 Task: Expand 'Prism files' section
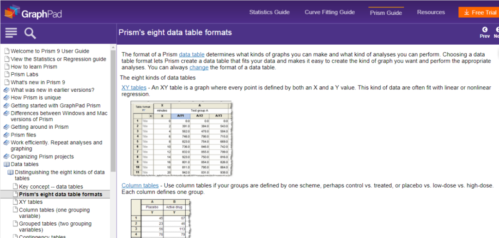click(23, 135)
